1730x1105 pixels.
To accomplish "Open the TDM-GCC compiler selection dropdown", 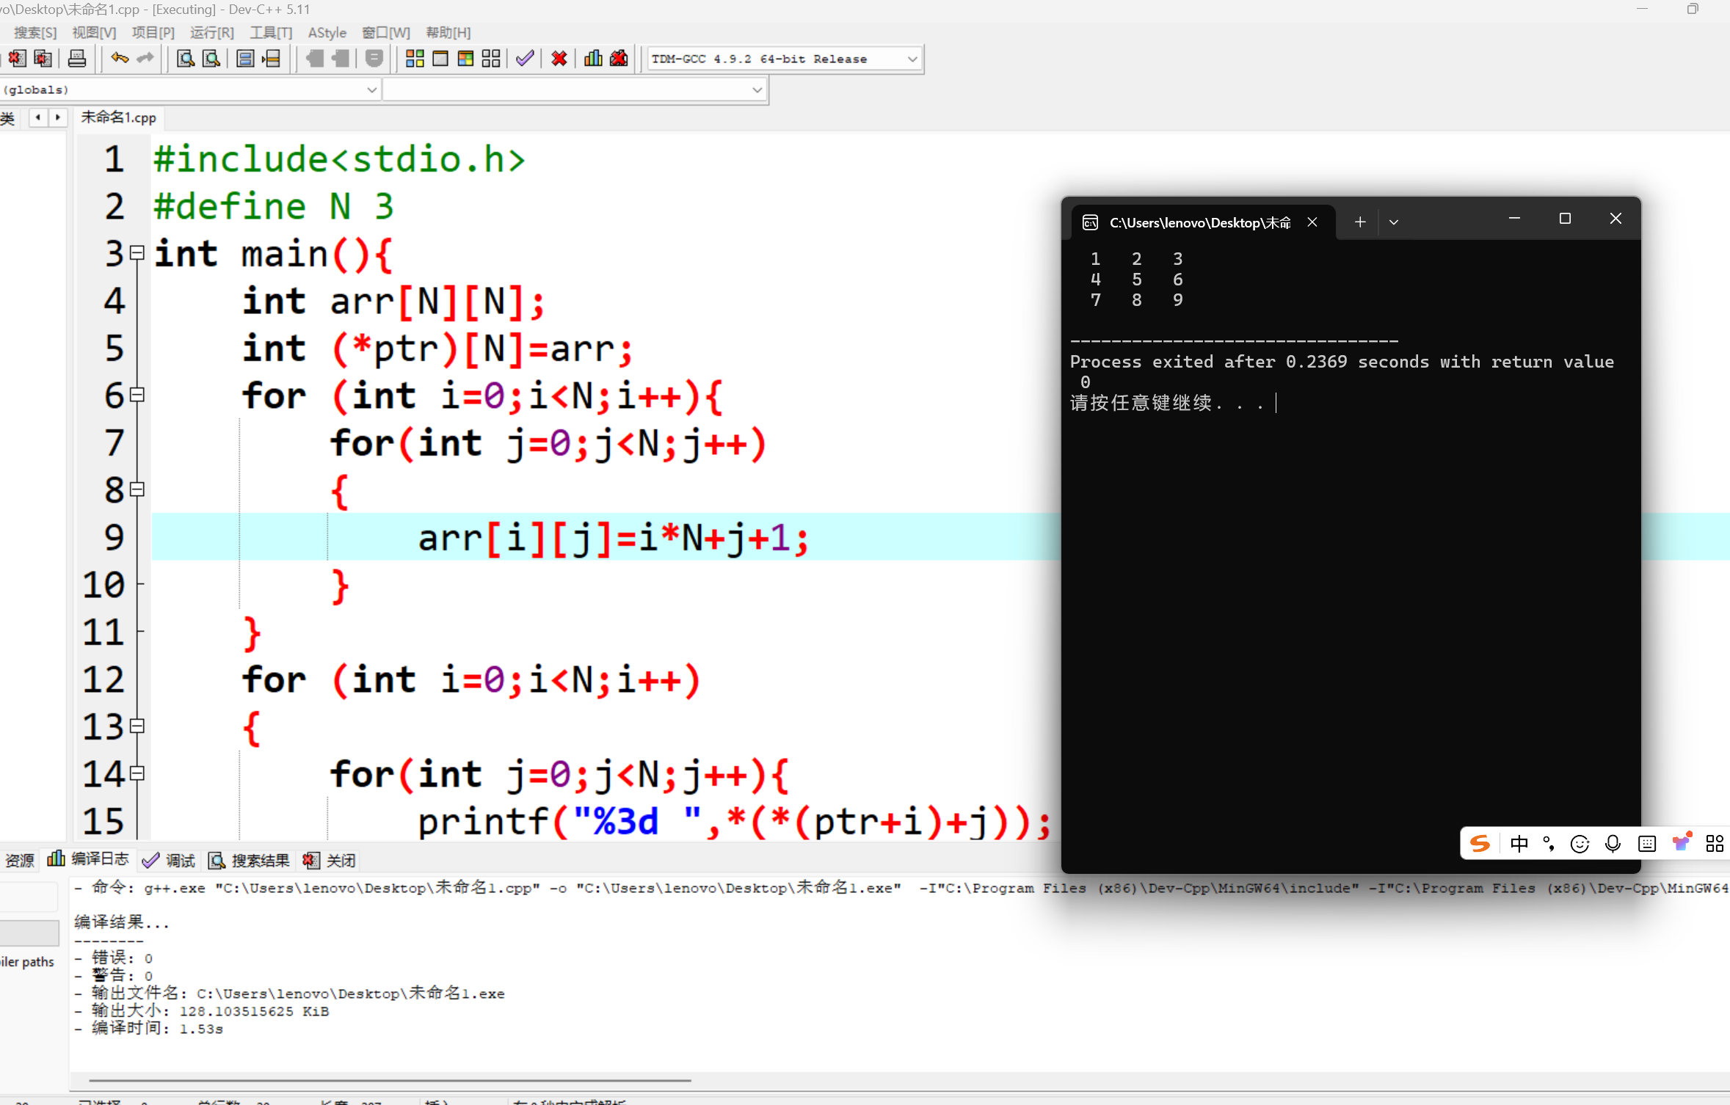I will (912, 59).
